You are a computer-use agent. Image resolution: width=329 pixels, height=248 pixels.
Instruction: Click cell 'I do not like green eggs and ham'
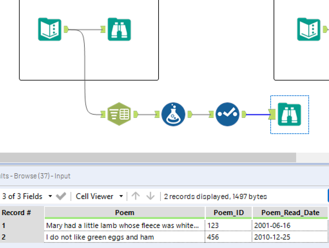124,237
